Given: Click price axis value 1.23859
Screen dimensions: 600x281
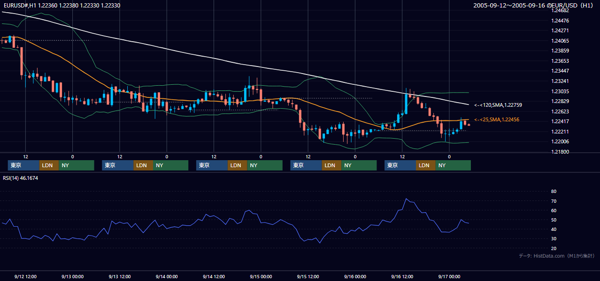Looking at the screenshot, I should pyautogui.click(x=561, y=51).
